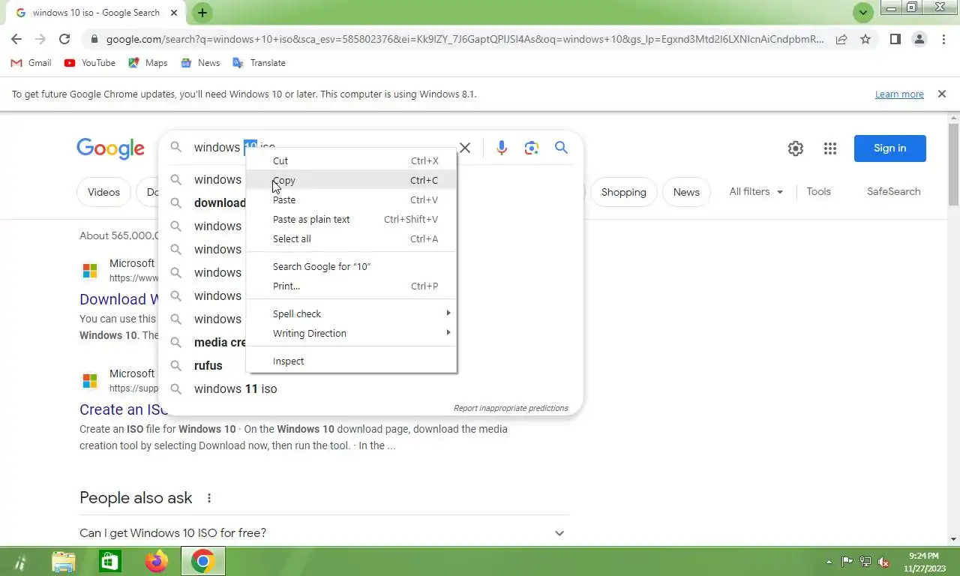Screen dimensions: 960x576
Task: Click the Tools button
Action: (x=818, y=191)
